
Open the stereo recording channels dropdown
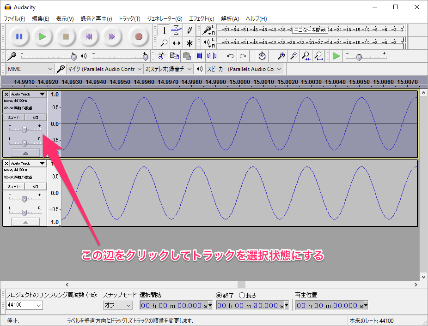point(169,69)
